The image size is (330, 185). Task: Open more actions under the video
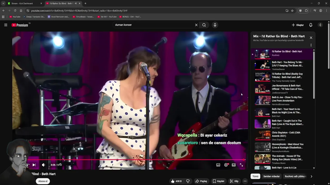[245, 181]
